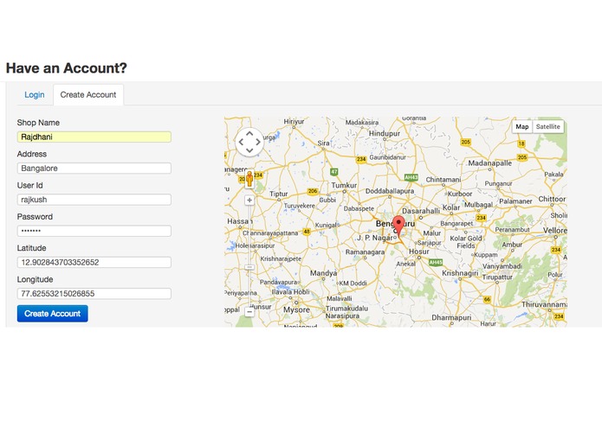Click the Hindupur label on the map

tap(385, 134)
